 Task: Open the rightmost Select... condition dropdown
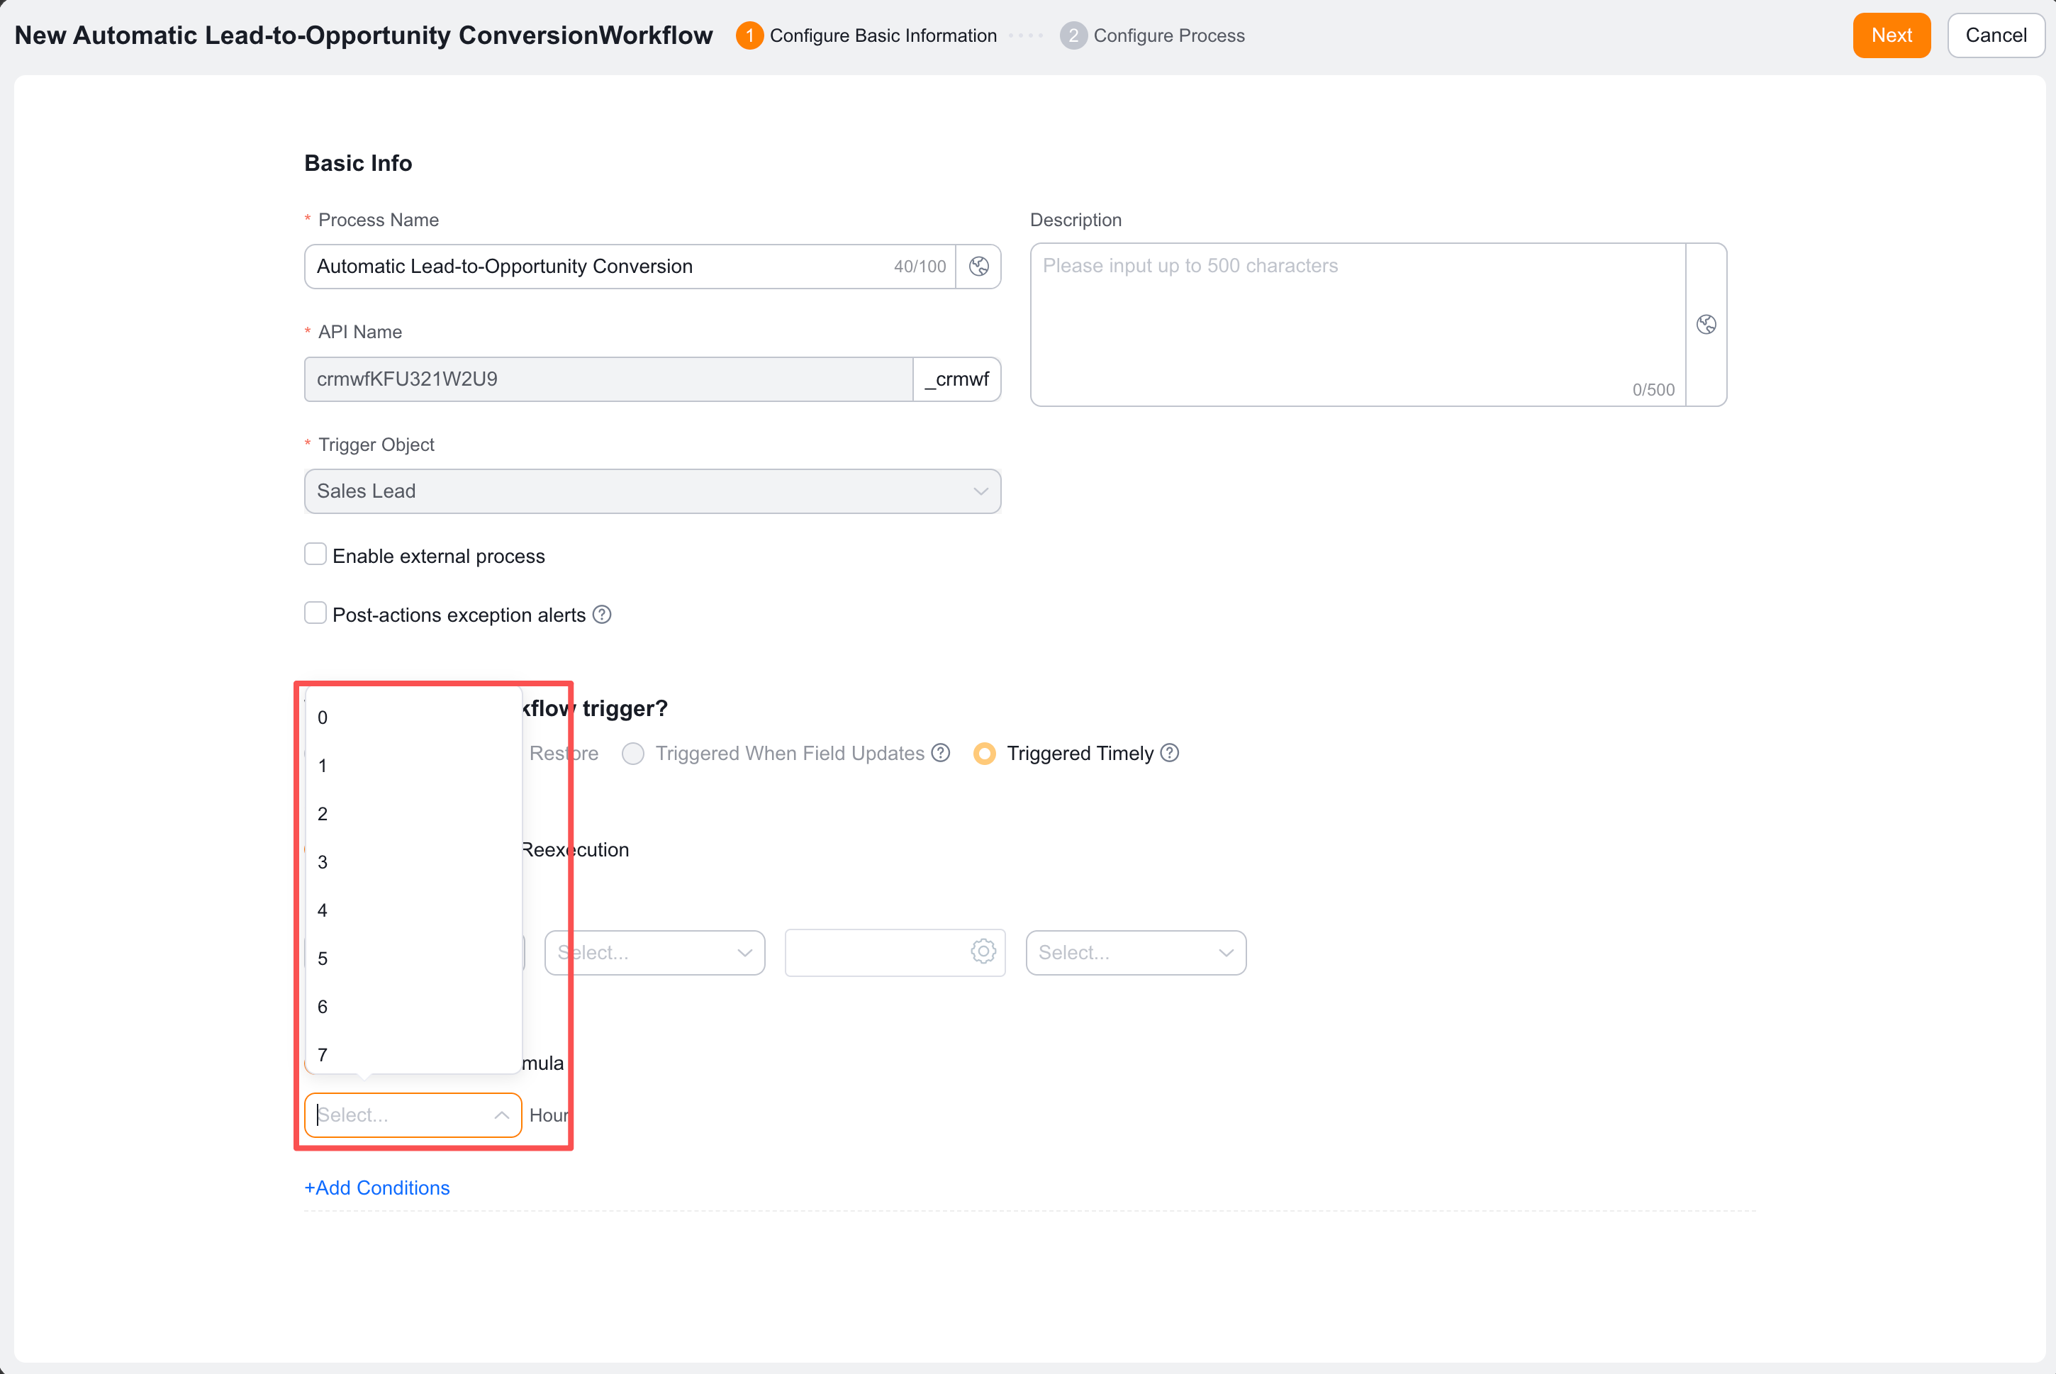tap(1136, 952)
